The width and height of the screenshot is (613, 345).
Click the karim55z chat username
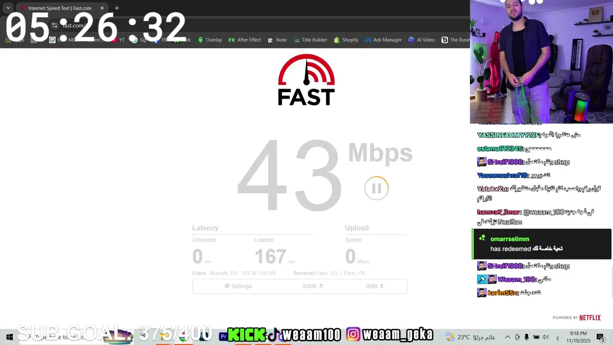[503, 293]
